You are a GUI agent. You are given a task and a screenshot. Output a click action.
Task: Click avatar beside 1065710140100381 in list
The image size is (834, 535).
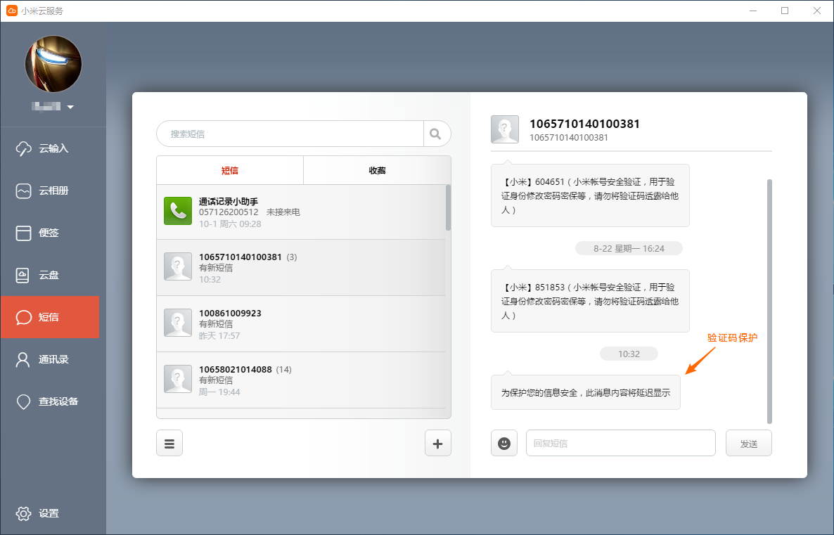coord(178,266)
